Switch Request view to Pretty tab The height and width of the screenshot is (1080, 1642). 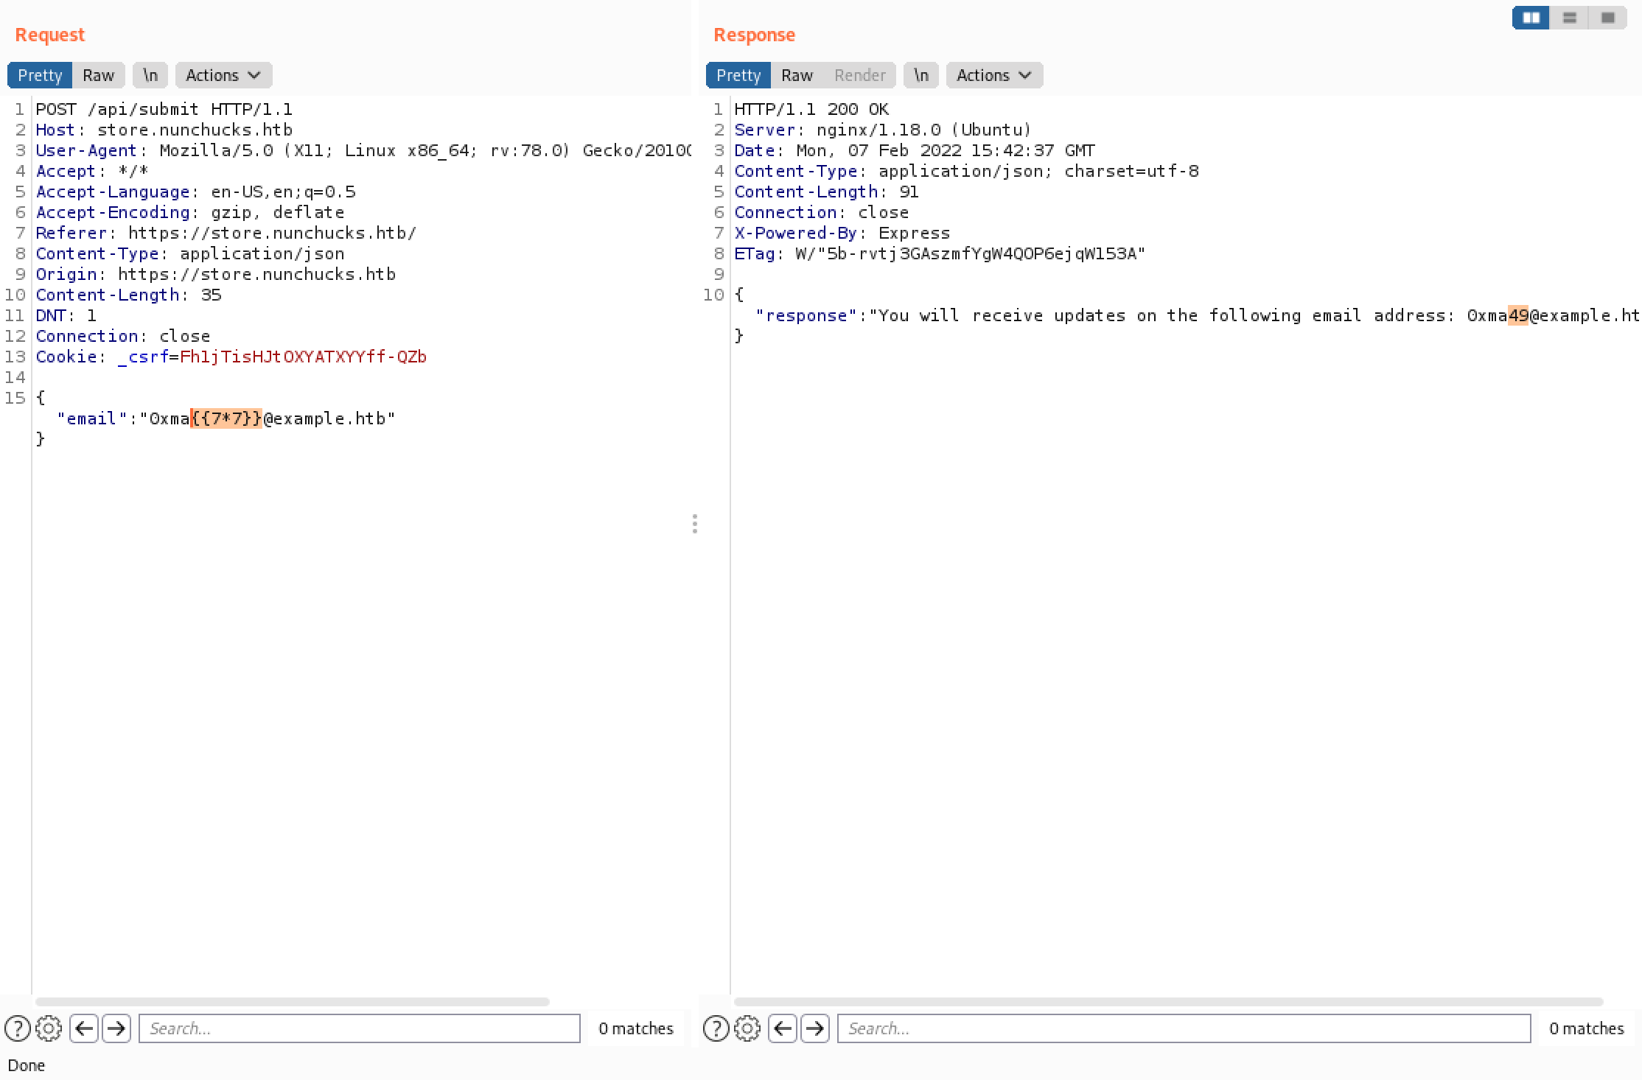[x=40, y=75]
